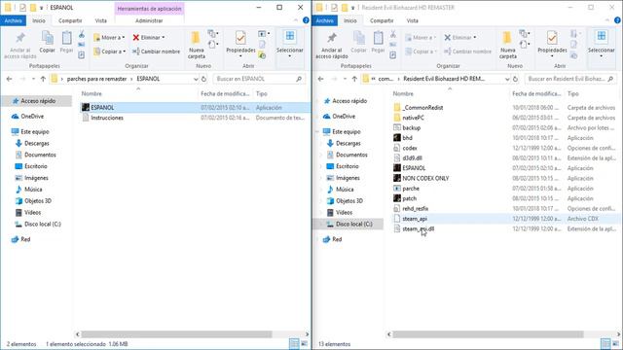Switch to Vista tab in ESPANOL window

101,20
